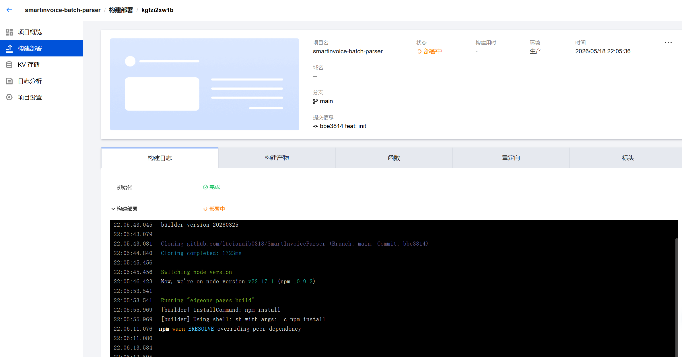Viewport: 682px width, 357px height.
Task: Open the 项目设置 gear icon
Action: pos(9,97)
